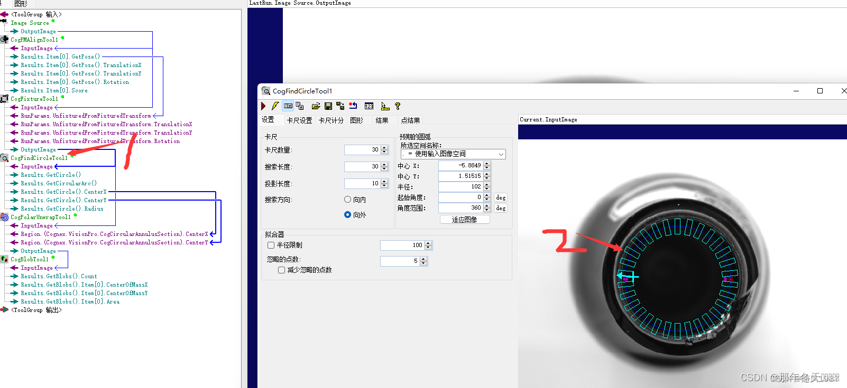Show the tool results via the 123 icon
The width and height of the screenshot is (847, 388).
369,106
